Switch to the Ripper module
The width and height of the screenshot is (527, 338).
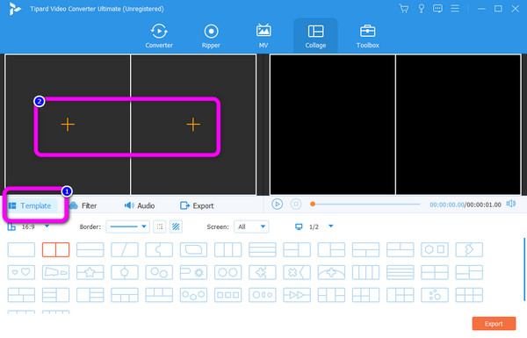(x=211, y=36)
